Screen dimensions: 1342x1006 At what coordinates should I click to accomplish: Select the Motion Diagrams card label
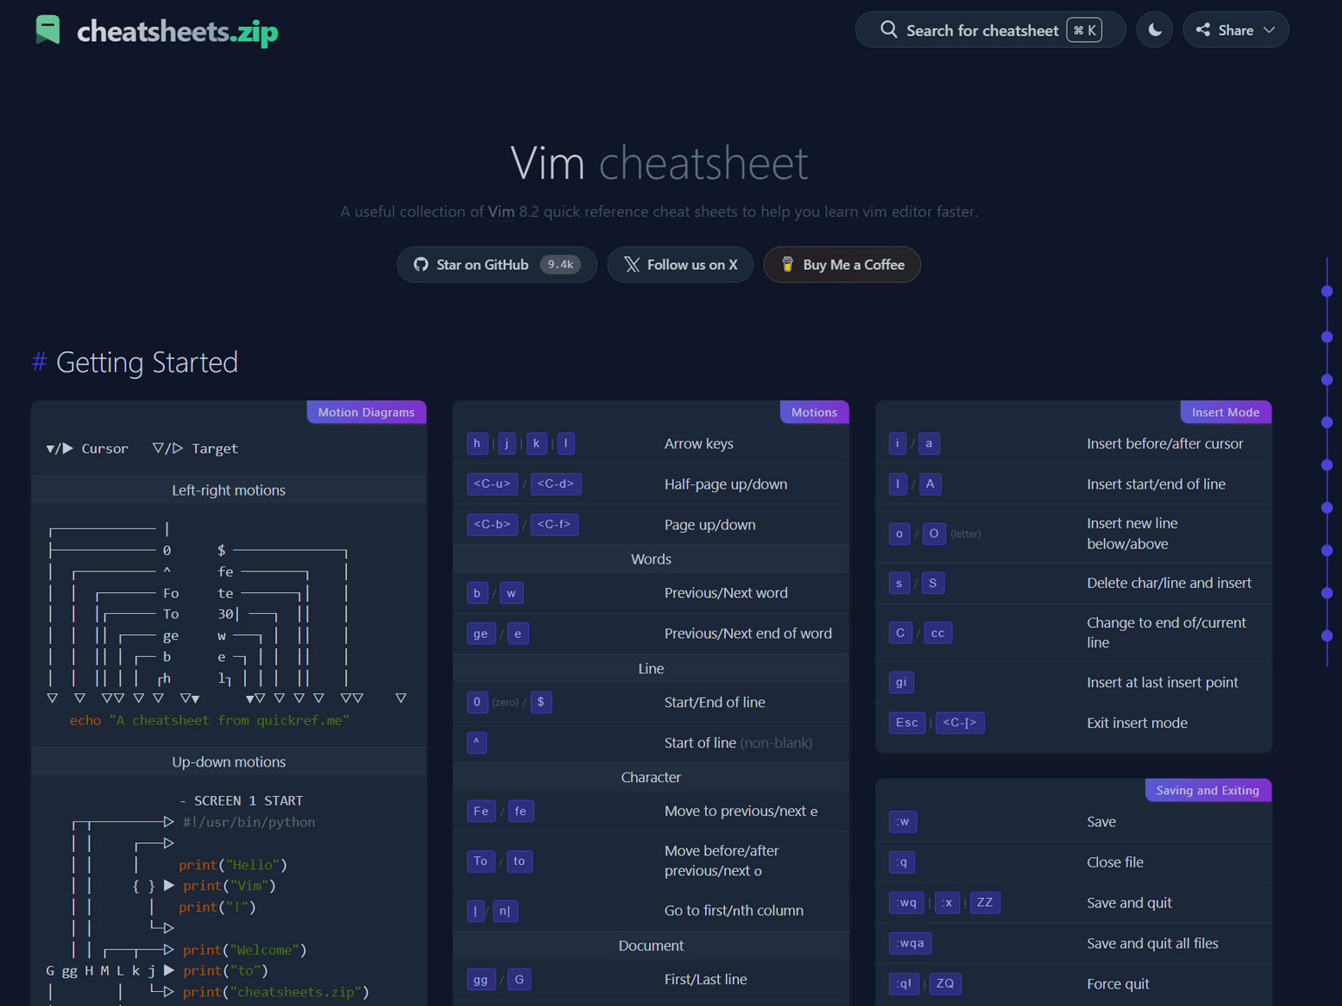coord(366,412)
